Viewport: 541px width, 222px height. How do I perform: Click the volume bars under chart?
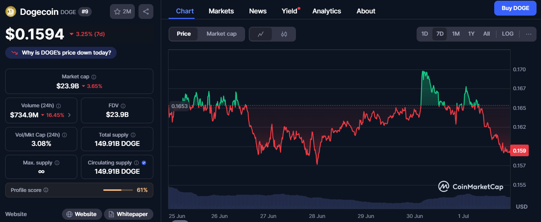click(x=339, y=198)
